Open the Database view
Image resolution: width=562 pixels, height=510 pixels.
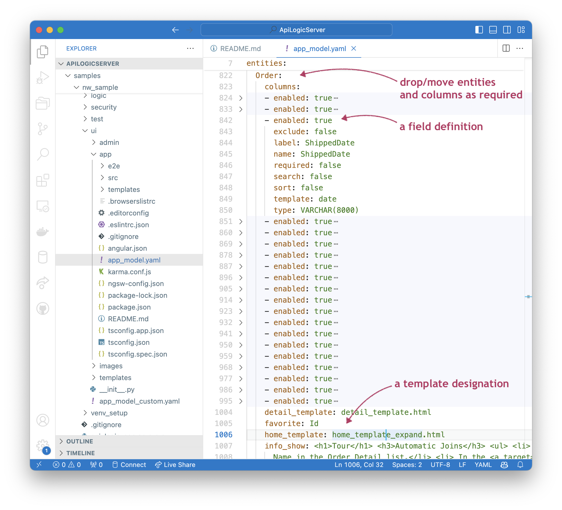(x=43, y=257)
